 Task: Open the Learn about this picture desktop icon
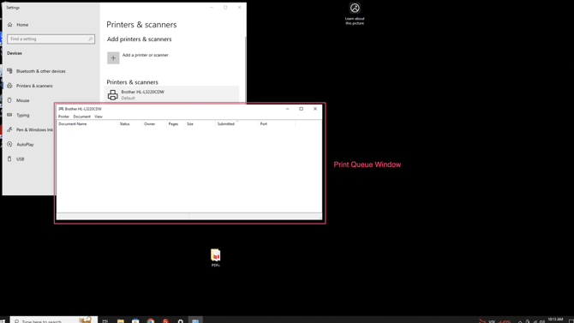coord(355,14)
